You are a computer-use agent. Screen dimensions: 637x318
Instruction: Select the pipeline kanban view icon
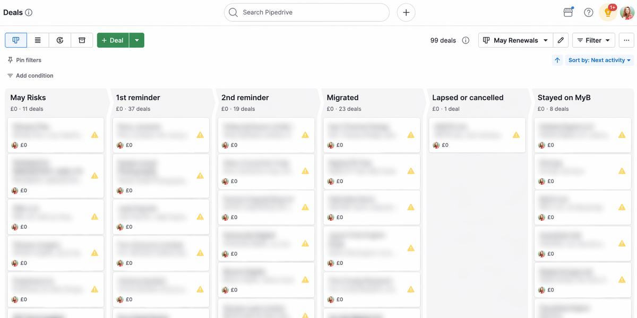[x=15, y=40]
